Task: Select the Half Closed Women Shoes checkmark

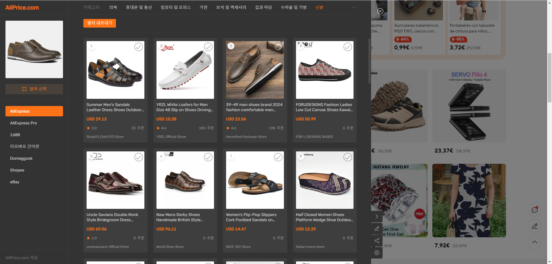Action: pos(348,157)
